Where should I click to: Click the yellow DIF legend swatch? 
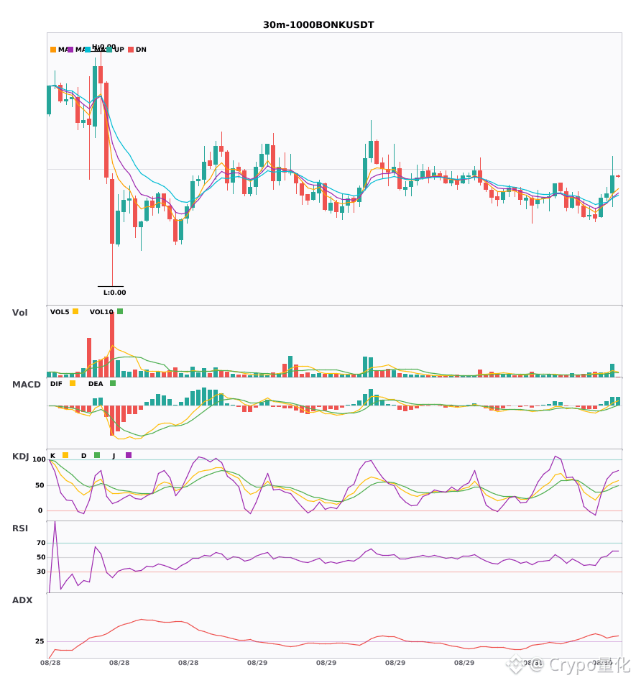(73, 383)
